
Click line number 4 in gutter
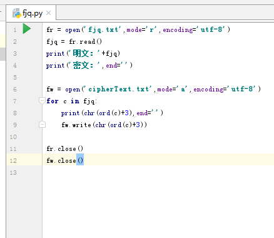(15, 66)
